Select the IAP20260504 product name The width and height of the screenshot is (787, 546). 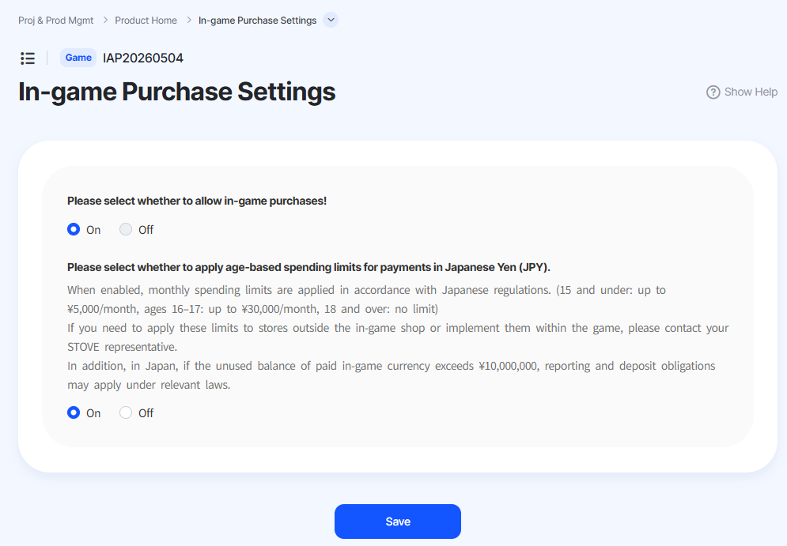coord(143,58)
